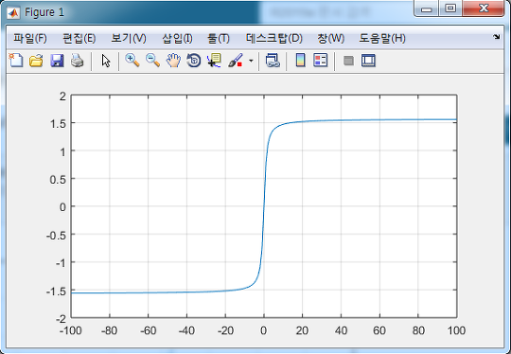Open the 툴(T) menu
The height and width of the screenshot is (354, 511).
[219, 39]
